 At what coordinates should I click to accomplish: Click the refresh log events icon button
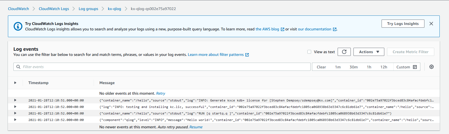coord(344,52)
